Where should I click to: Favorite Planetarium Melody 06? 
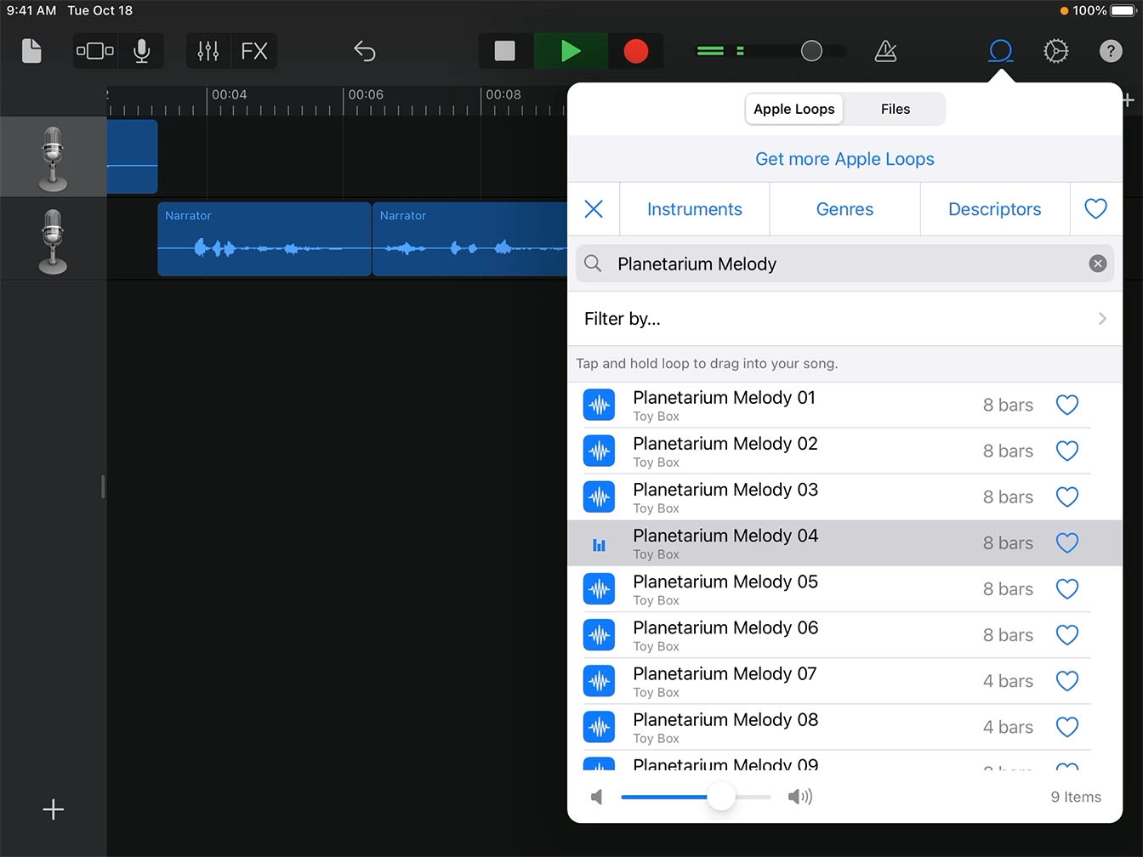1066,634
